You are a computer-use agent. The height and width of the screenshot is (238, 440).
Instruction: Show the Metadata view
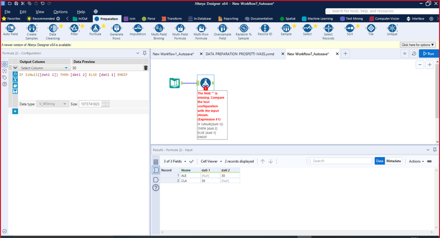coord(393,161)
